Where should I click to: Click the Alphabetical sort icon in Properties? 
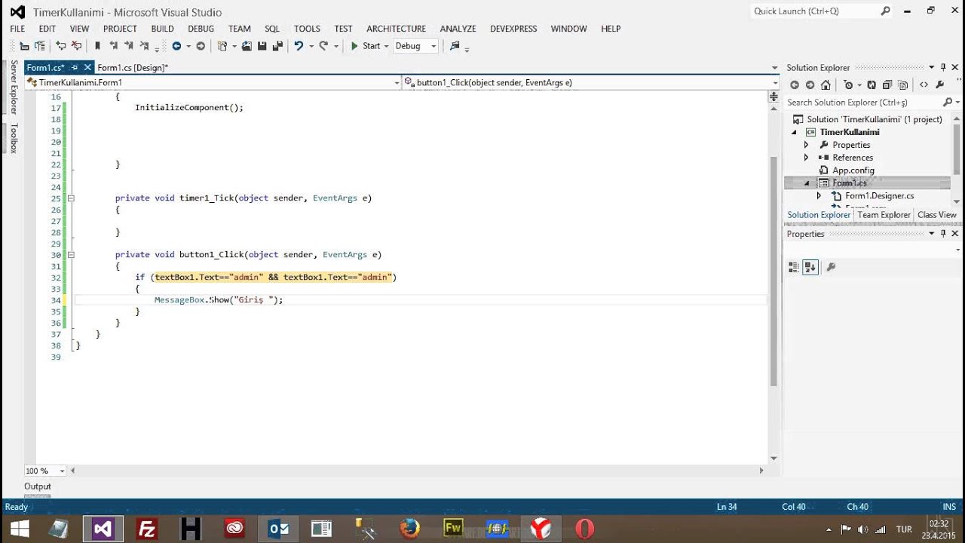[x=810, y=267]
